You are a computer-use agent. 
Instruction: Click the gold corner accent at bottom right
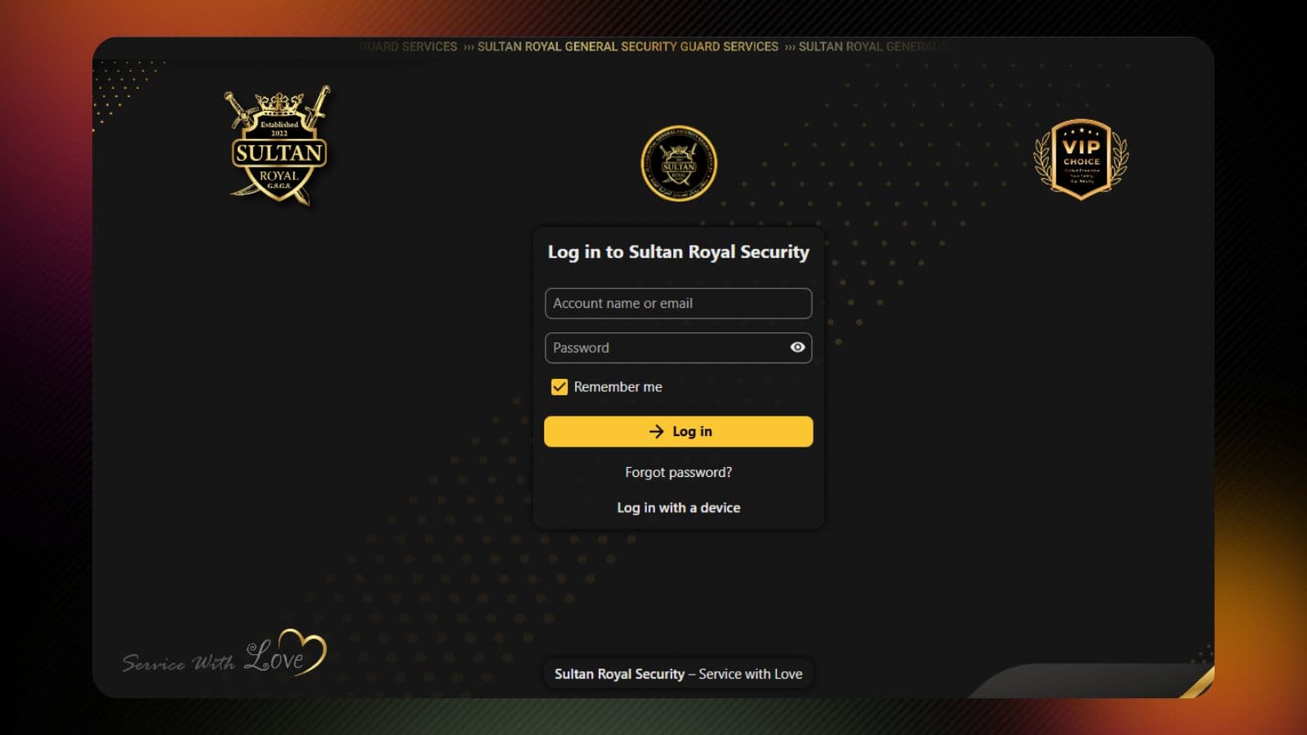point(1197,683)
